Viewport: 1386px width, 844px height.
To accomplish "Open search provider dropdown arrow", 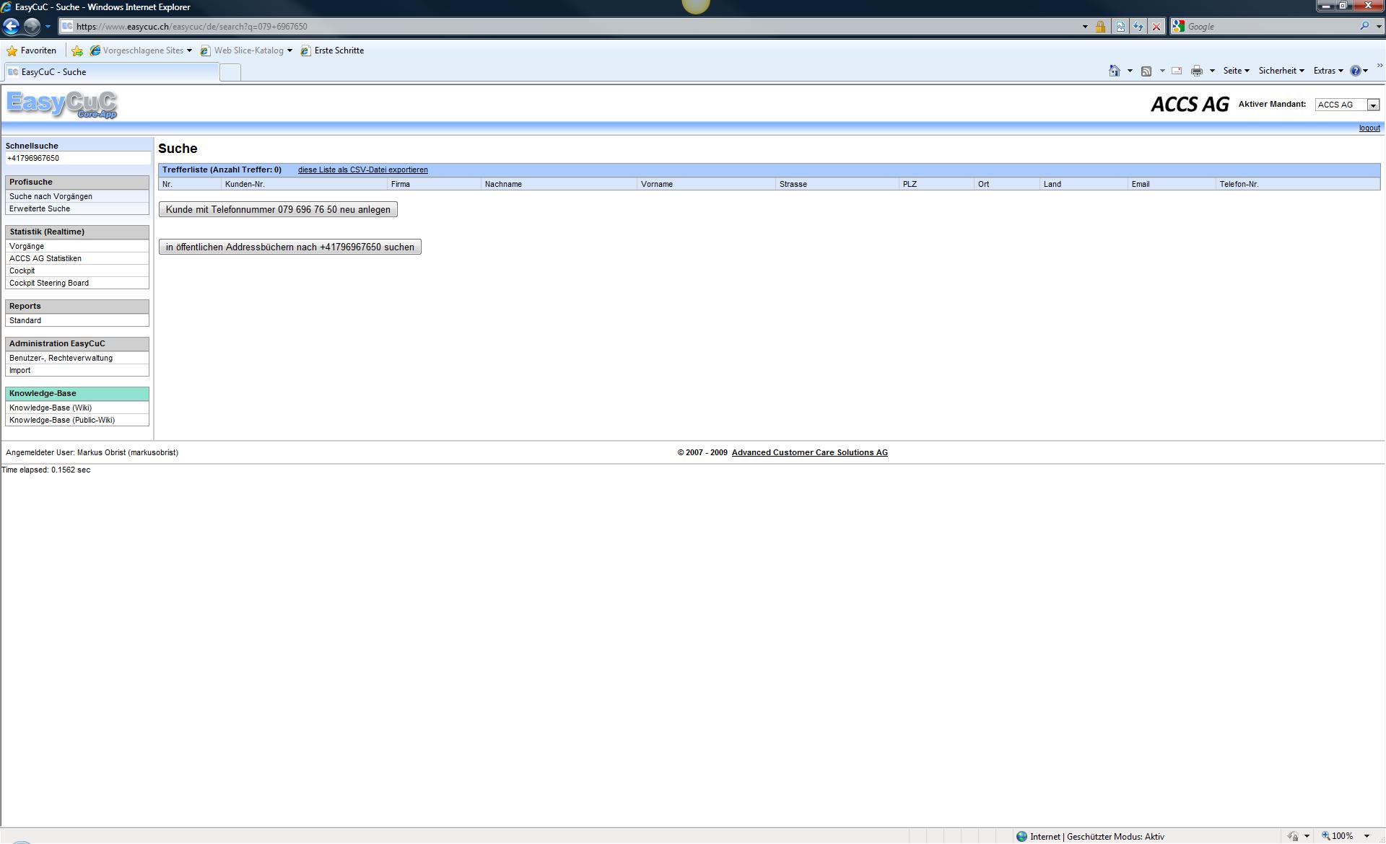I will [x=1378, y=27].
